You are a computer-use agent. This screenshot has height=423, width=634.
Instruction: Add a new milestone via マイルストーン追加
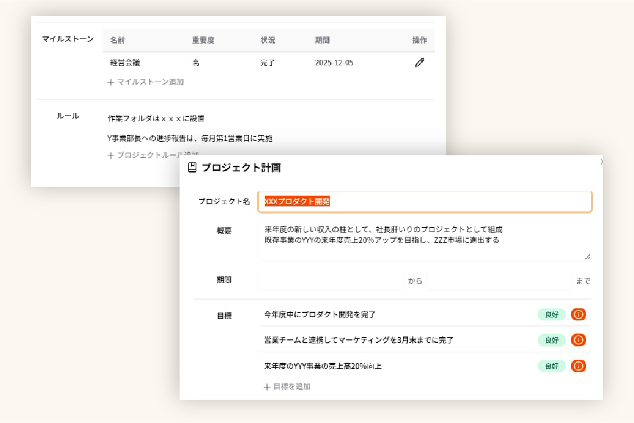point(146,82)
